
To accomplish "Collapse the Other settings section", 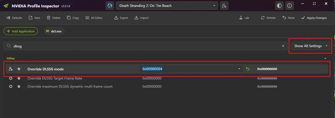I will coord(325,58).
